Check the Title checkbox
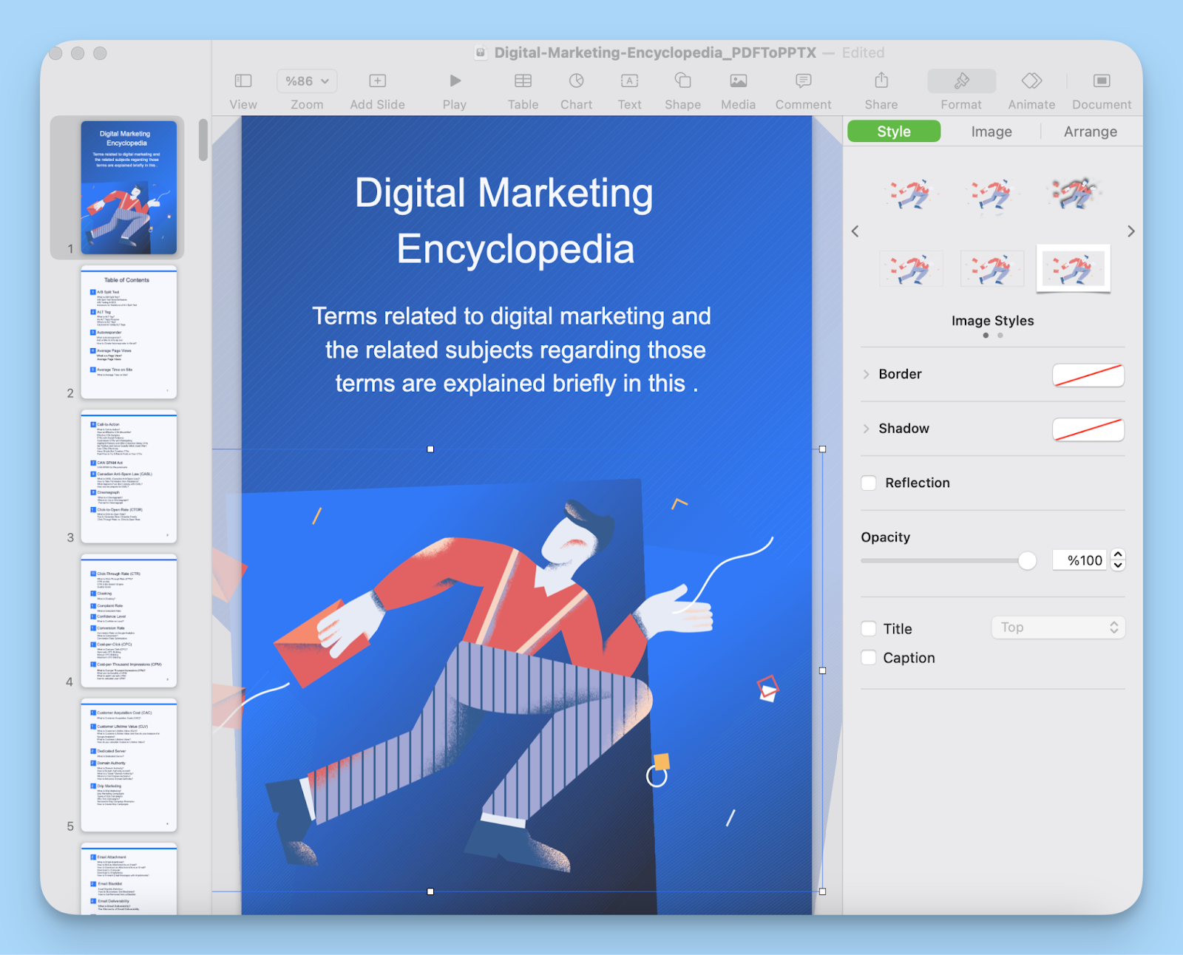Image resolution: width=1183 pixels, height=955 pixels. click(868, 628)
